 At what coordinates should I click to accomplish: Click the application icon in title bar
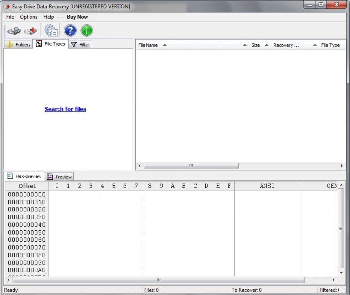[7, 7]
